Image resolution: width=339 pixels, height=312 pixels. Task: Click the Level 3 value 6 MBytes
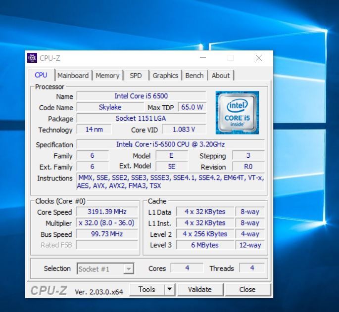pyautogui.click(x=205, y=245)
